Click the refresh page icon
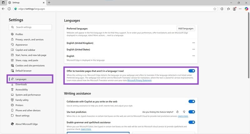 (x=9, y=9)
